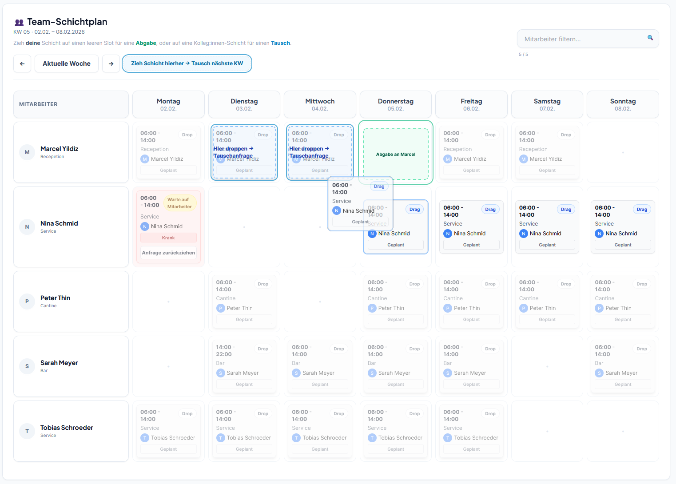
Task: Select Tobias Schroeder's avatar circle
Action: click(x=27, y=431)
